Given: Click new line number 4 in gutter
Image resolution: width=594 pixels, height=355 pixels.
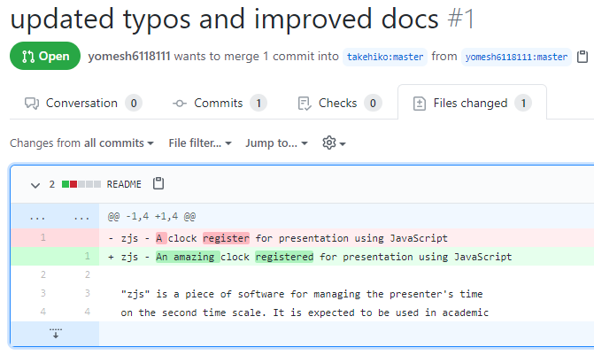Looking at the screenshot, I should pyautogui.click(x=88, y=312).
